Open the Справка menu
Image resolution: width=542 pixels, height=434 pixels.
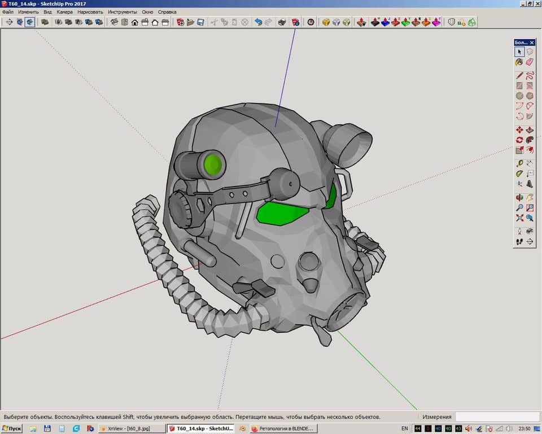tap(167, 12)
